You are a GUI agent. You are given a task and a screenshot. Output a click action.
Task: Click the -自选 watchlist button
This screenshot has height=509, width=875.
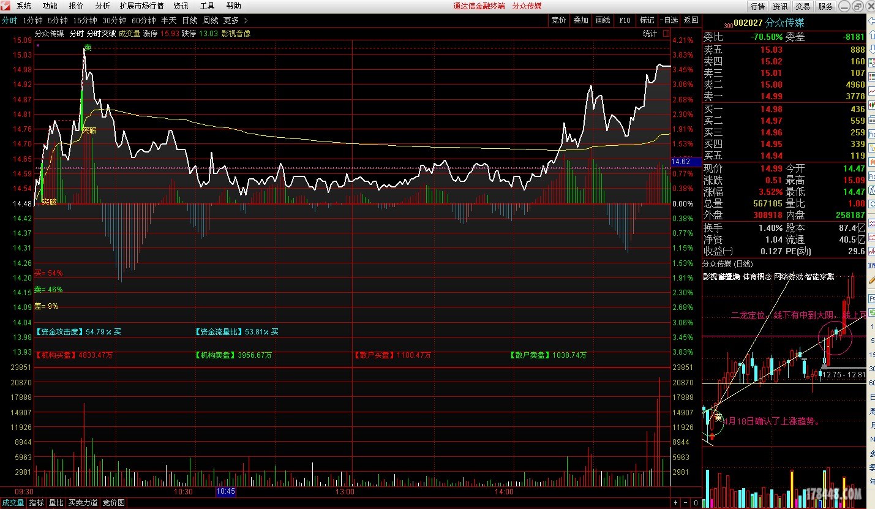click(669, 20)
